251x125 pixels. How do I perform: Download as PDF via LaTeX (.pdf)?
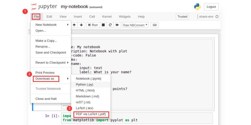coord(91,114)
